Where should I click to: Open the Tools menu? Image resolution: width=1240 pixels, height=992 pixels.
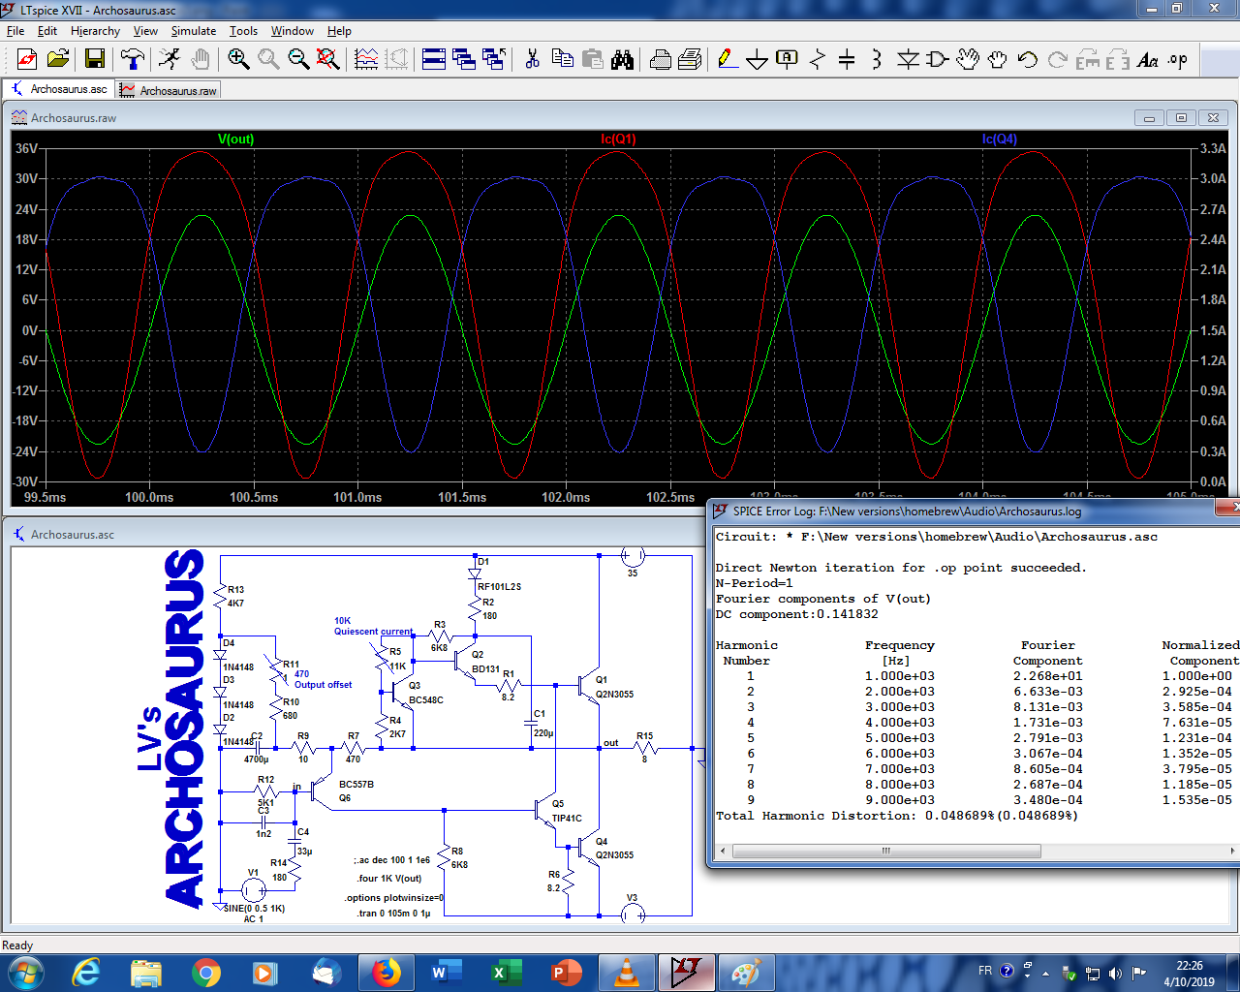243,31
